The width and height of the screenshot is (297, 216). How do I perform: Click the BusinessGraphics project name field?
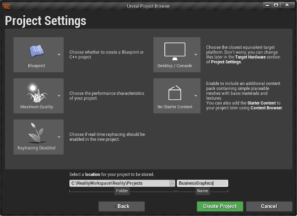click(202, 183)
